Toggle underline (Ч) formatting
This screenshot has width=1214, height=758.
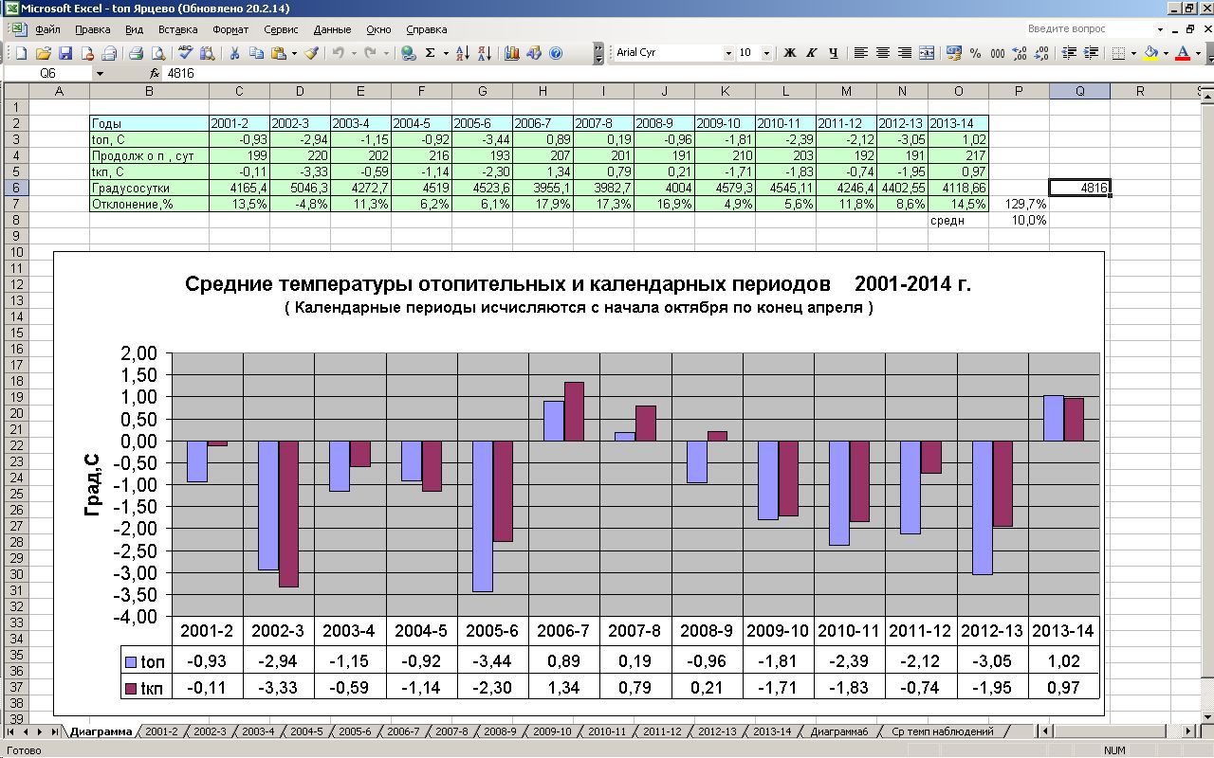834,53
